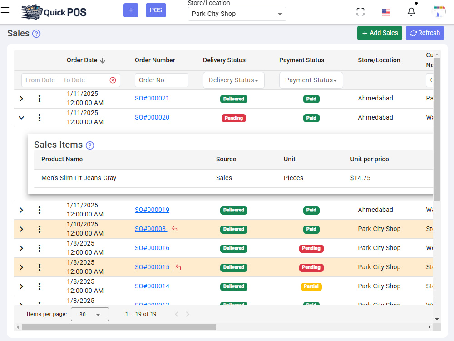Image resolution: width=454 pixels, height=341 pixels.
Task: Open help icon next to Sales Items
Action: [90, 145]
